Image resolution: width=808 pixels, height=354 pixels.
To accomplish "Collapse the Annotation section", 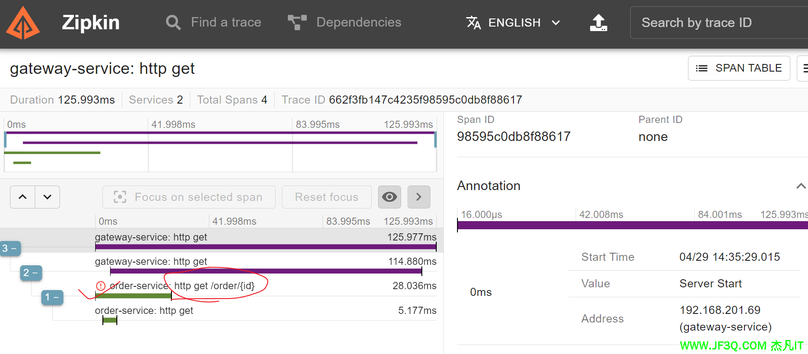I will [800, 186].
